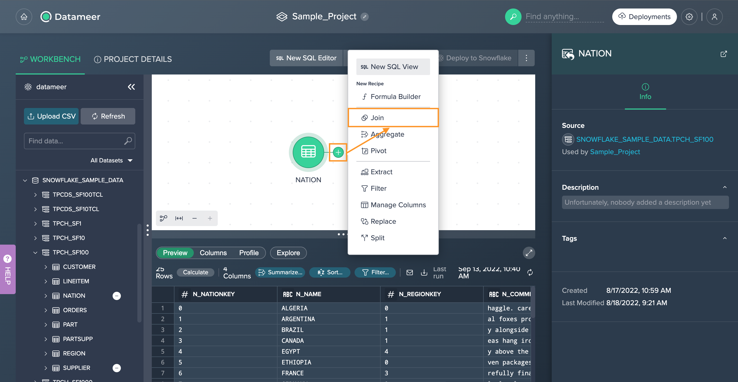Click the green plus node beside NATION

tap(338, 152)
